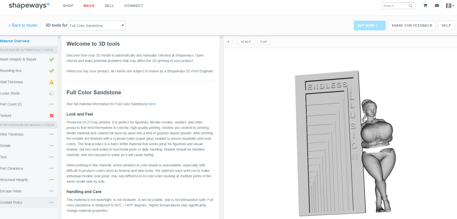The width and height of the screenshot is (457, 219).
Task: Click the SCALE button in the viewer
Action: tap(246, 42)
